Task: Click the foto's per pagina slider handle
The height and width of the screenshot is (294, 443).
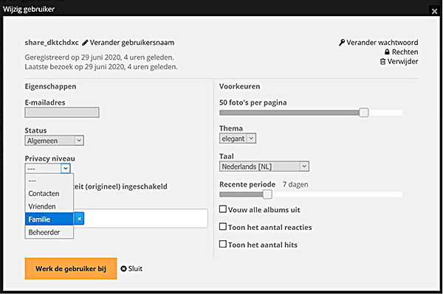Action: (x=364, y=113)
